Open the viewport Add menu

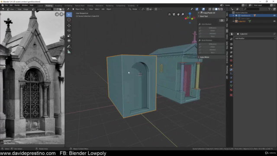click(x=103, y=9)
